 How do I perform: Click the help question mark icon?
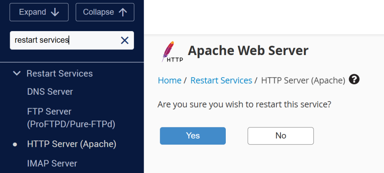click(354, 79)
